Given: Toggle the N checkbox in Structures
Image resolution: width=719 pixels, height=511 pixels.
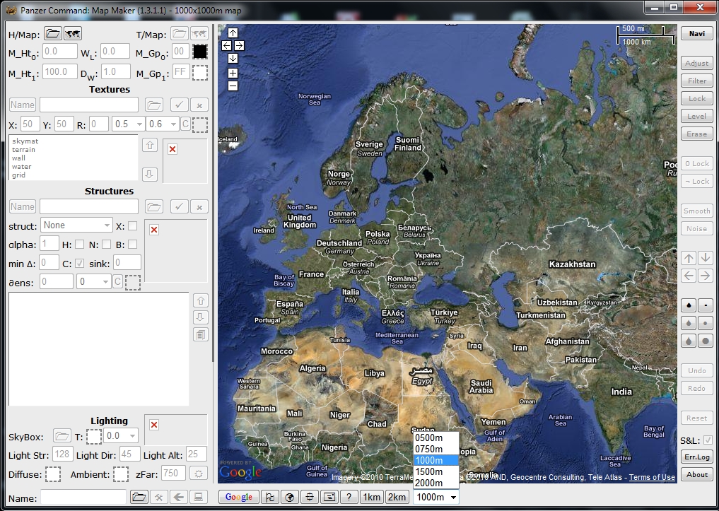Looking at the screenshot, I should [106, 245].
